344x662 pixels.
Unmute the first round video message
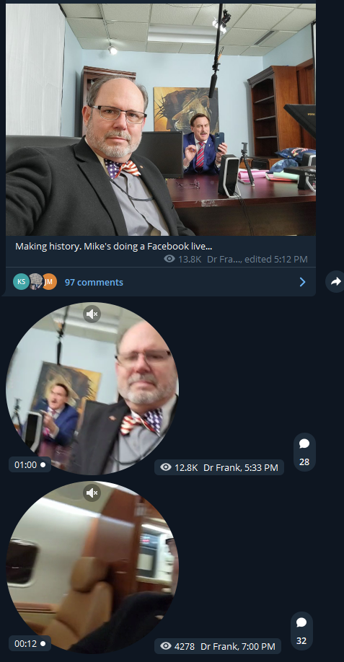click(92, 314)
